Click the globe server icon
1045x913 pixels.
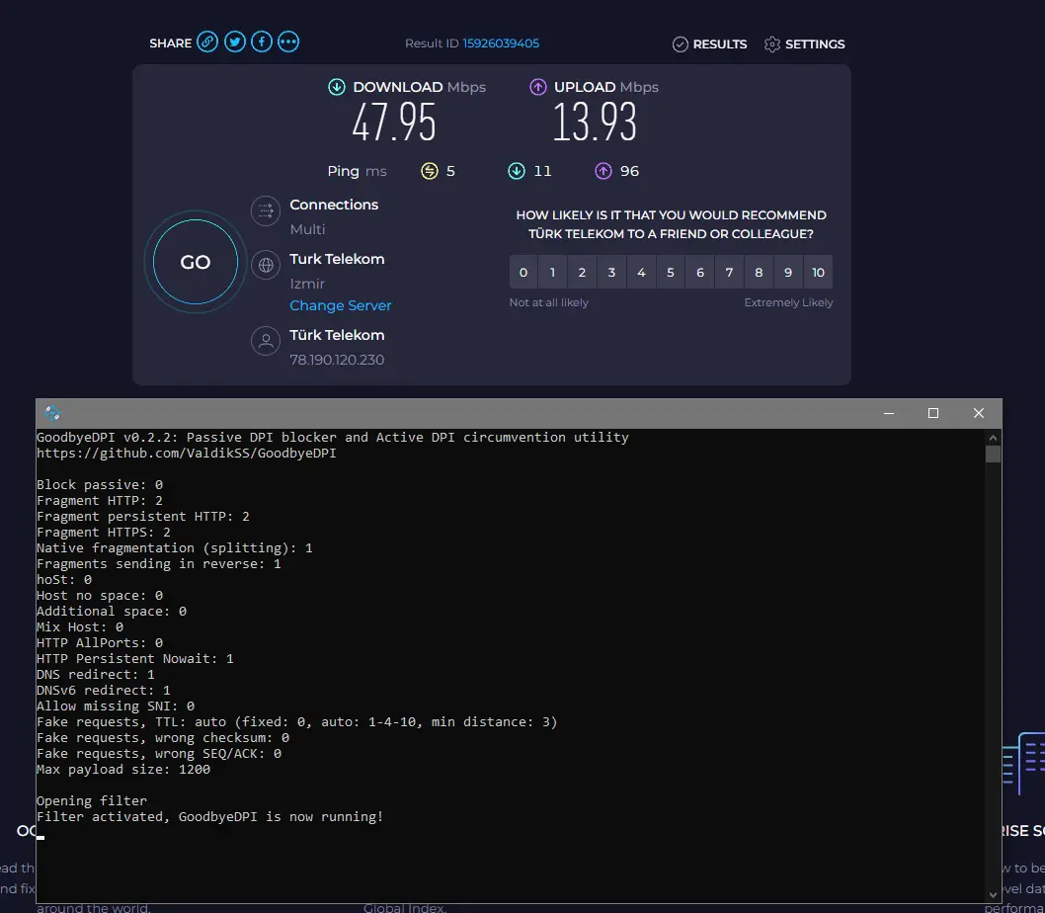266,266
